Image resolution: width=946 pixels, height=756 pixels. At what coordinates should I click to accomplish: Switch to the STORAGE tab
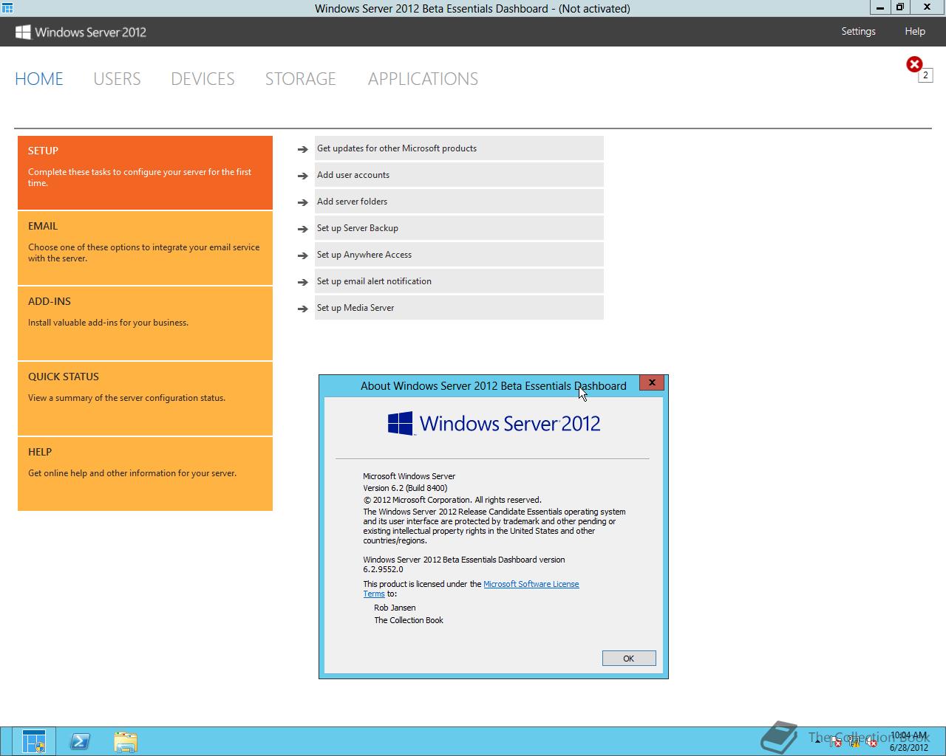(x=301, y=79)
